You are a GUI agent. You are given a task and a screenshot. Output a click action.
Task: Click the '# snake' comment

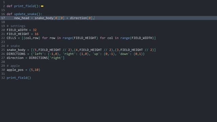click(13, 46)
